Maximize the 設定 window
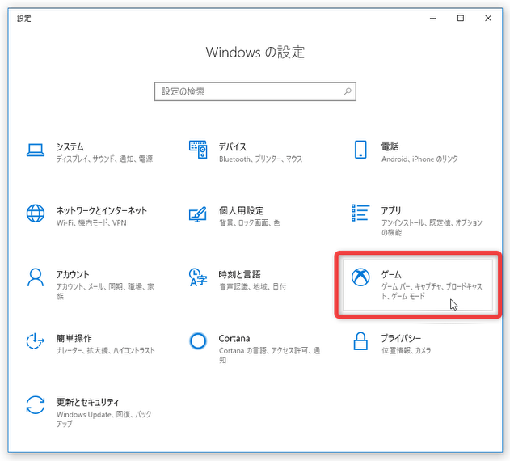510x461 pixels. tap(461, 19)
